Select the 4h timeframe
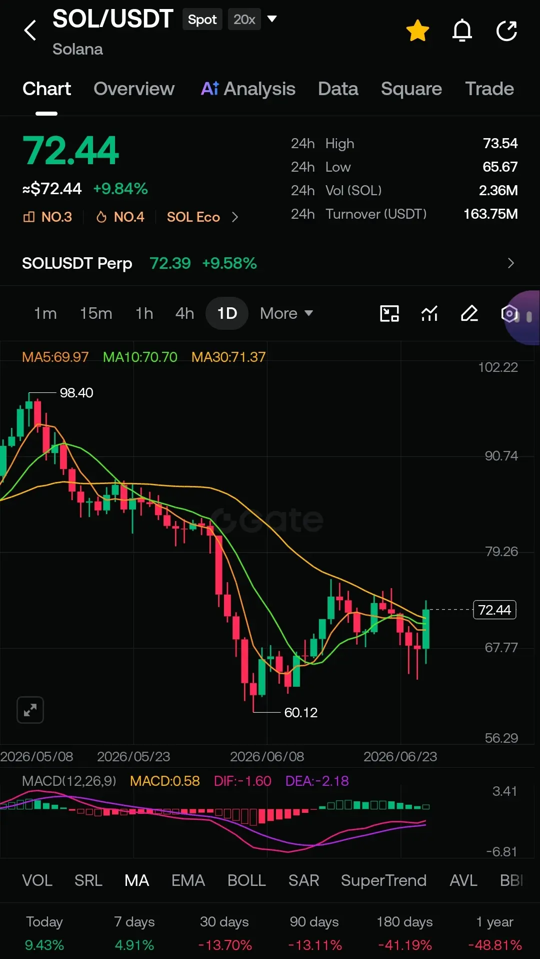 [184, 313]
